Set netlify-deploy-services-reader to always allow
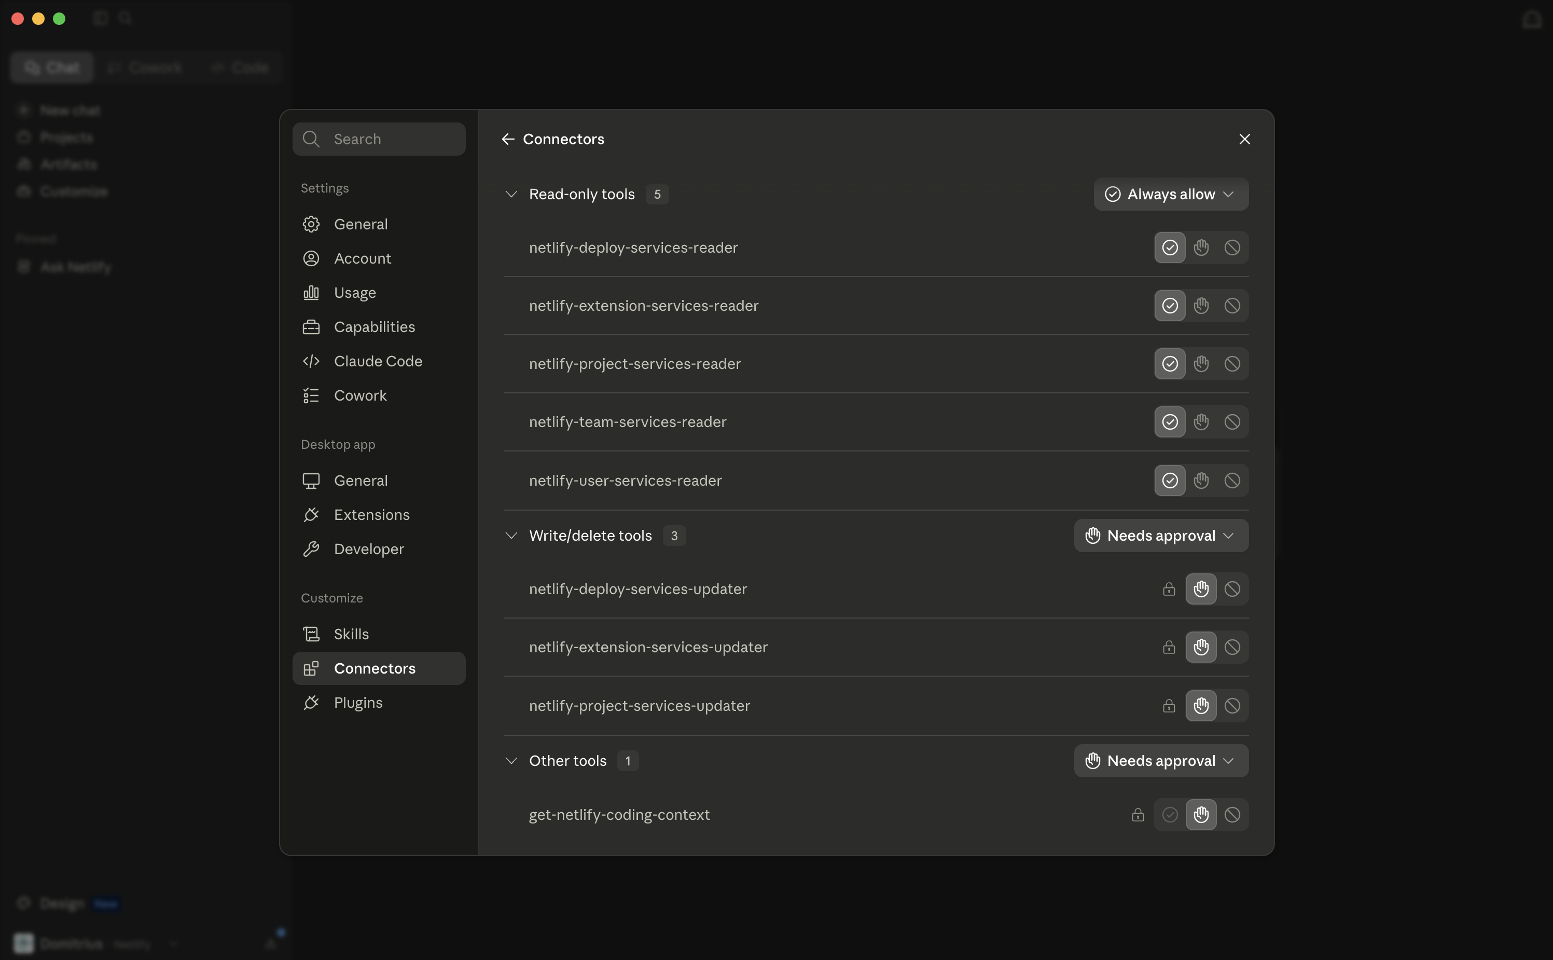 [1170, 248]
